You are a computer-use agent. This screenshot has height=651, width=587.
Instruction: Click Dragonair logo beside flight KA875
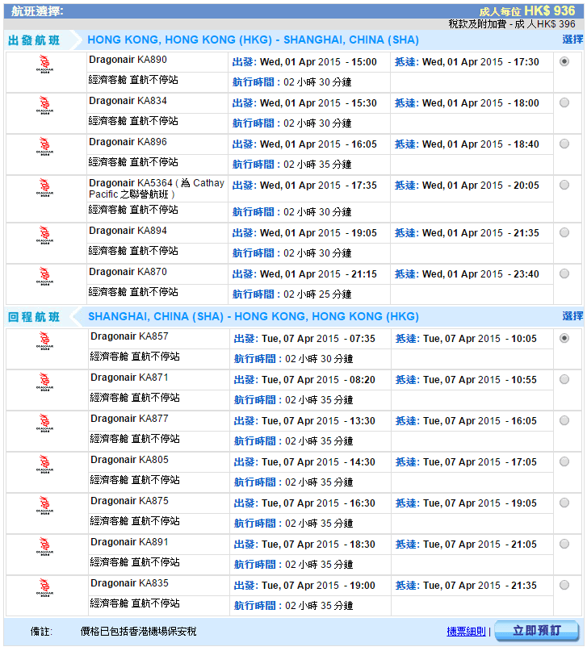(x=45, y=505)
